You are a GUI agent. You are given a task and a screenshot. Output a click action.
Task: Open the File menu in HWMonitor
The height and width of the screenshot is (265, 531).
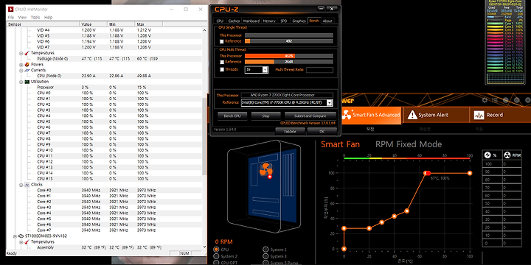pyautogui.click(x=11, y=17)
